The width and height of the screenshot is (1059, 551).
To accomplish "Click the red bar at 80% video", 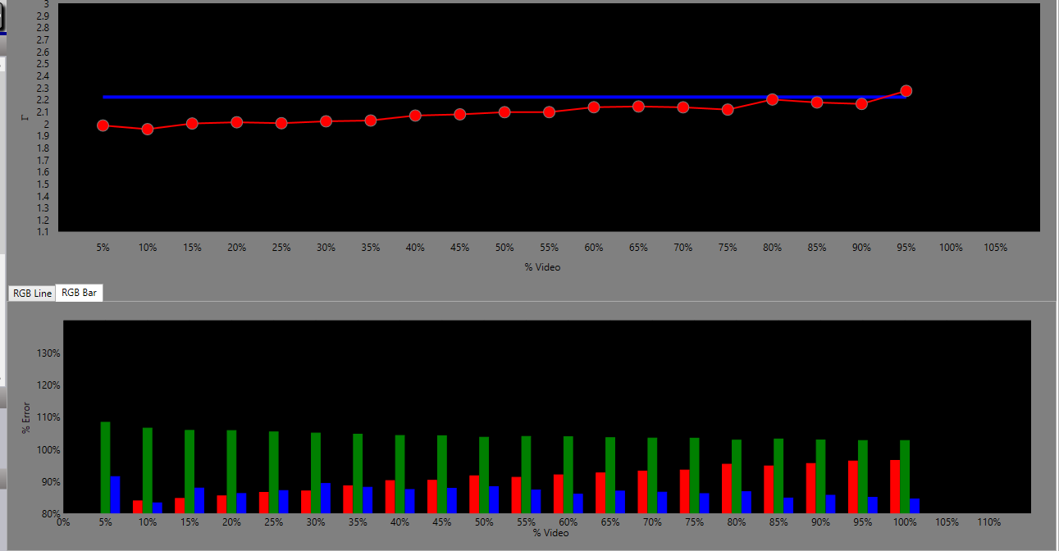I will pyautogui.click(x=727, y=489).
